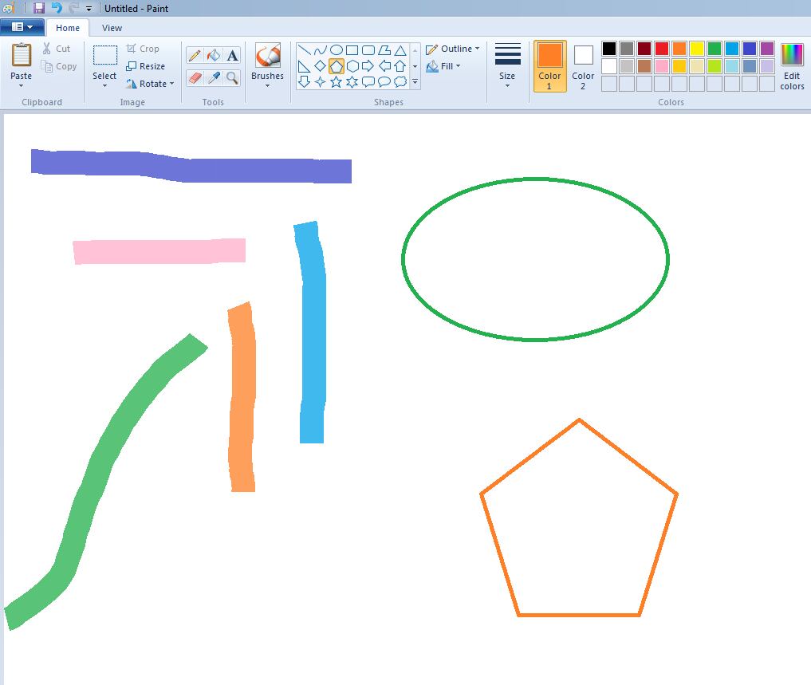Open Edit colors dialog
The height and width of the screenshot is (685, 811).
pyautogui.click(x=792, y=65)
